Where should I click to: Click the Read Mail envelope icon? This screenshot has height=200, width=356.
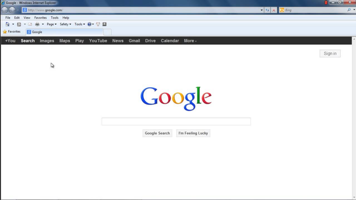30,24
